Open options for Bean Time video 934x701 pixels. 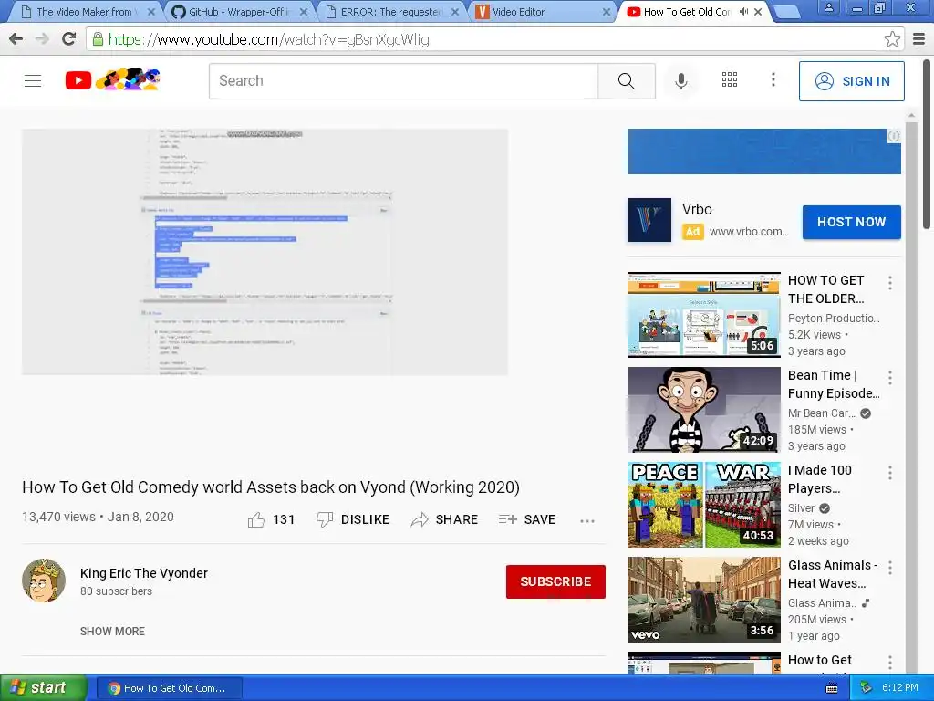click(890, 377)
